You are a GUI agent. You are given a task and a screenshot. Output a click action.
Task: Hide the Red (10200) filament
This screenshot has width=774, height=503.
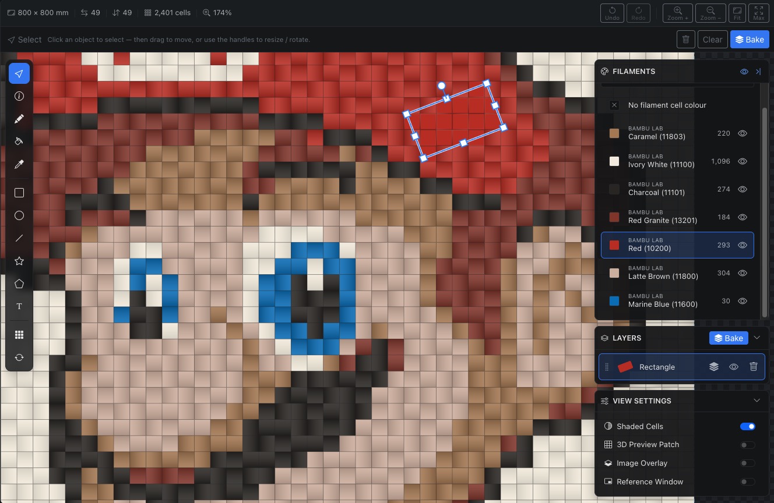coord(743,245)
